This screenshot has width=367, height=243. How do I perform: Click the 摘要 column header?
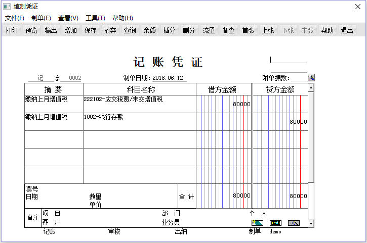coord(54,89)
